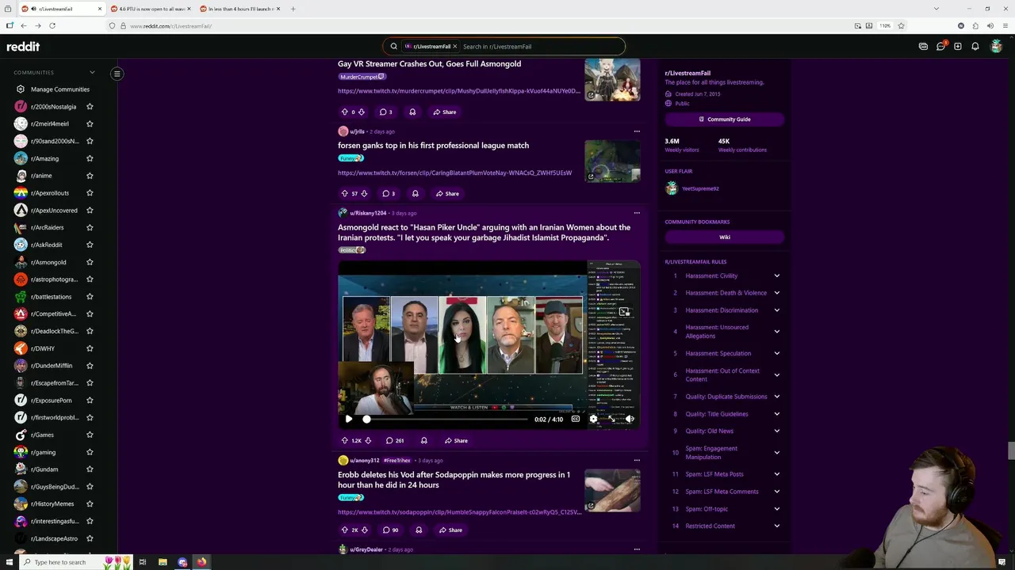This screenshot has width=1015, height=570.
Task: Toggle favorite star for r/Gundam
Action: click(x=90, y=469)
